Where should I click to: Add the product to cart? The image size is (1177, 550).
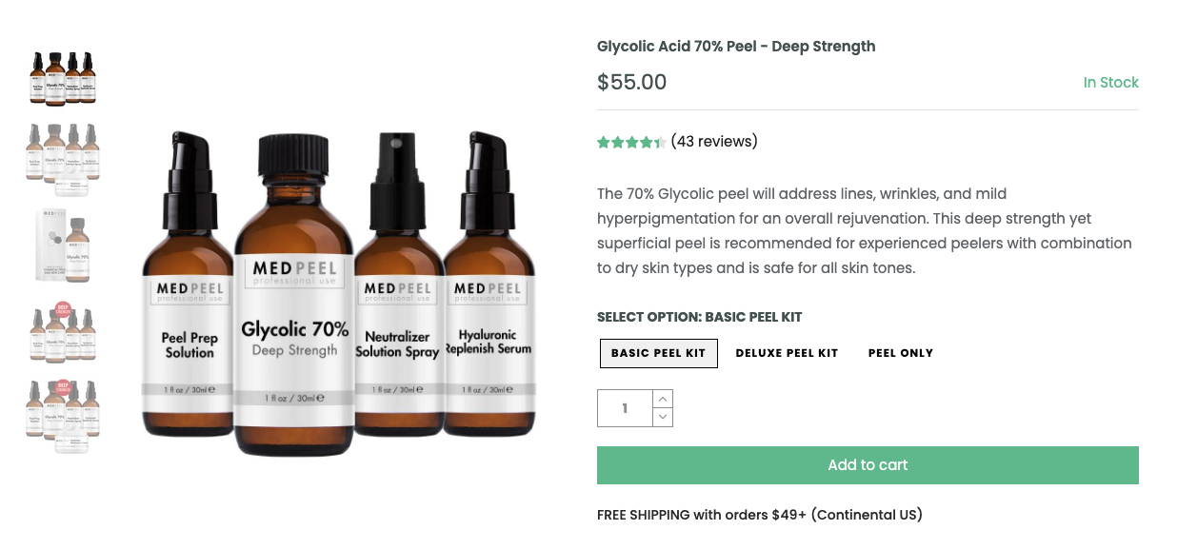[x=867, y=464]
